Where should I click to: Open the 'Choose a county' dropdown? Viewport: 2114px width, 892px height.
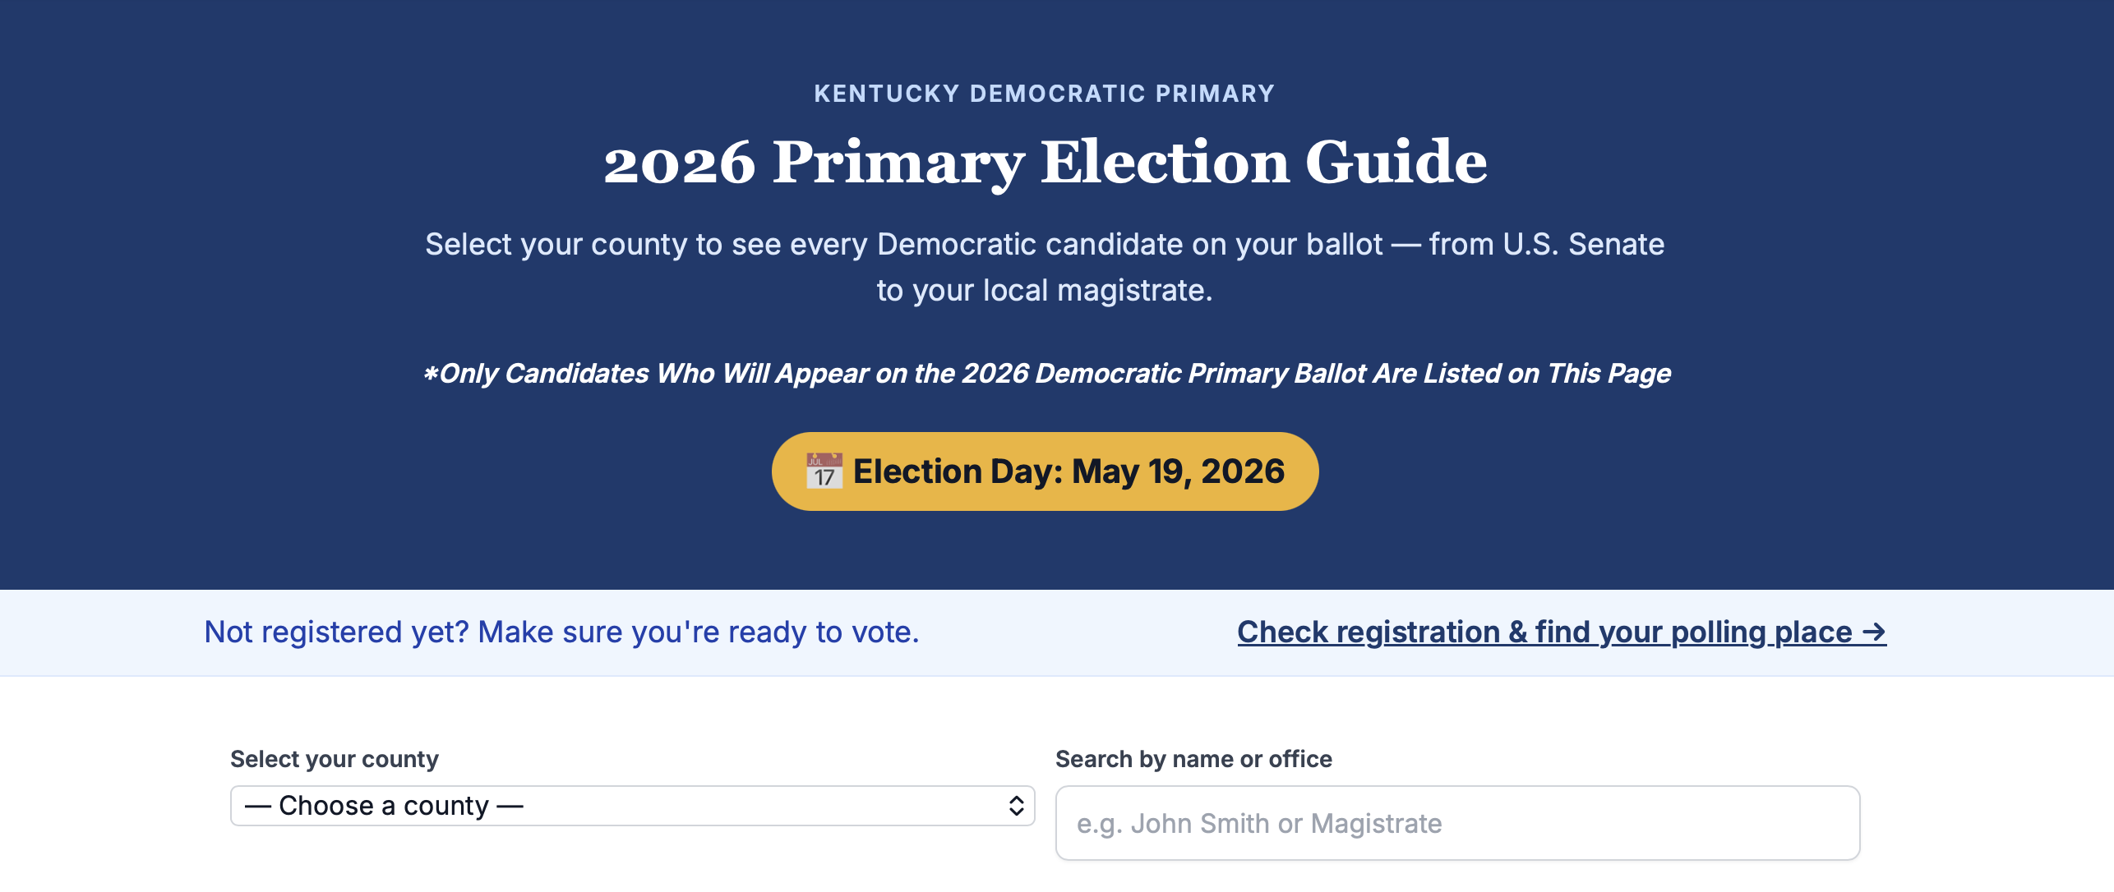click(x=631, y=806)
